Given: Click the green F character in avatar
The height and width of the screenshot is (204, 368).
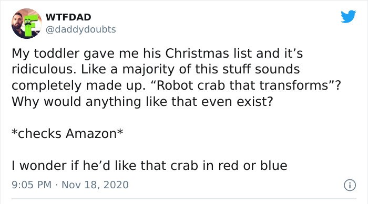Looking at the screenshot, I should (x=30, y=25).
